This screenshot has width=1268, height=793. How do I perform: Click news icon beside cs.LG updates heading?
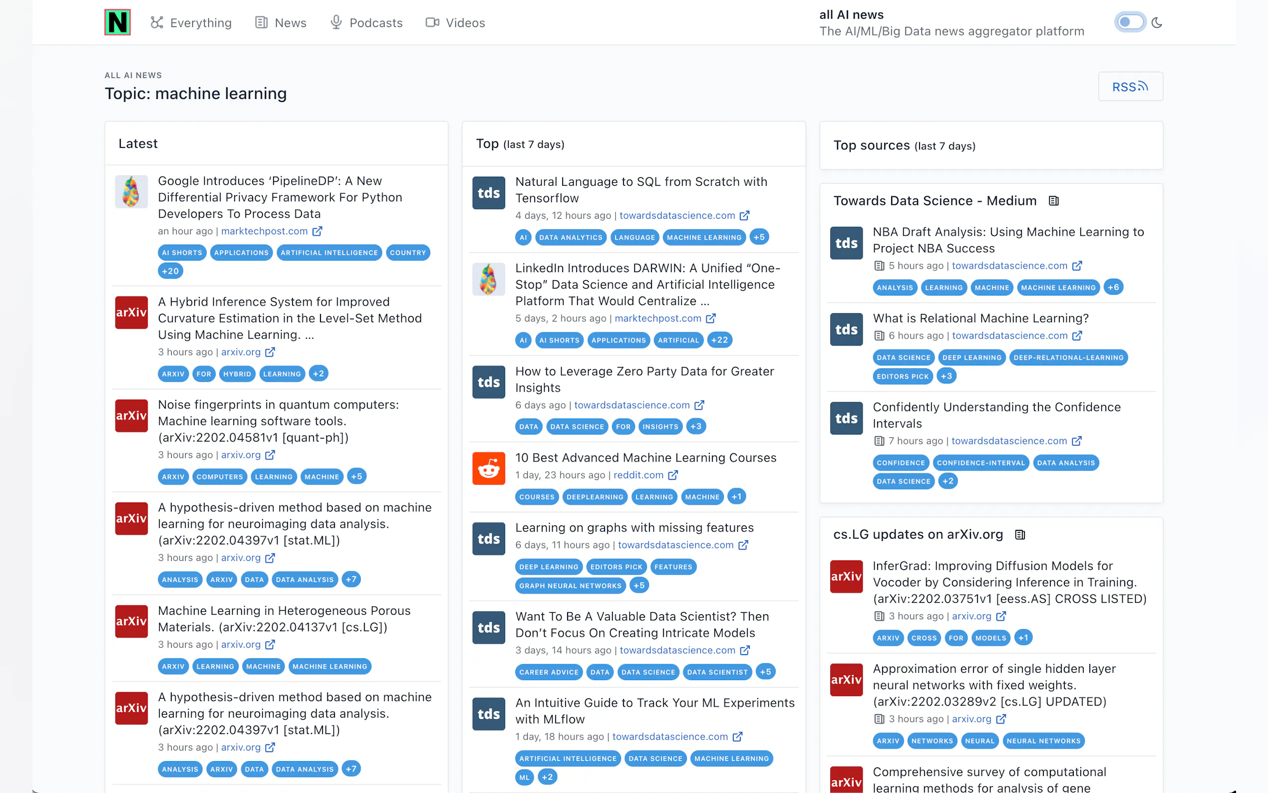(x=1019, y=534)
